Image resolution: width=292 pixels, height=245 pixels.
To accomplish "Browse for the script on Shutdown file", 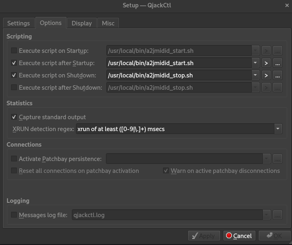I will click(277, 75).
